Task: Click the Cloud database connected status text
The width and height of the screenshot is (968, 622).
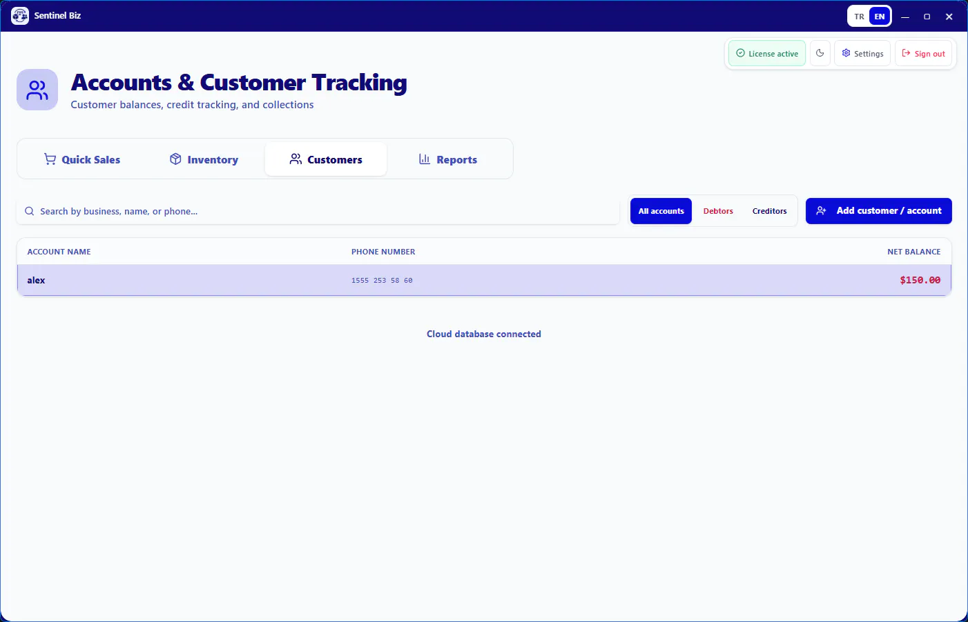Action: (x=484, y=334)
